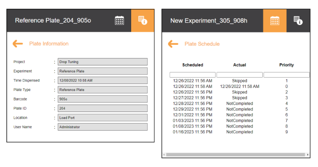Click the filter box under Scheduled column
318x167 pixels.
tap(192, 75)
